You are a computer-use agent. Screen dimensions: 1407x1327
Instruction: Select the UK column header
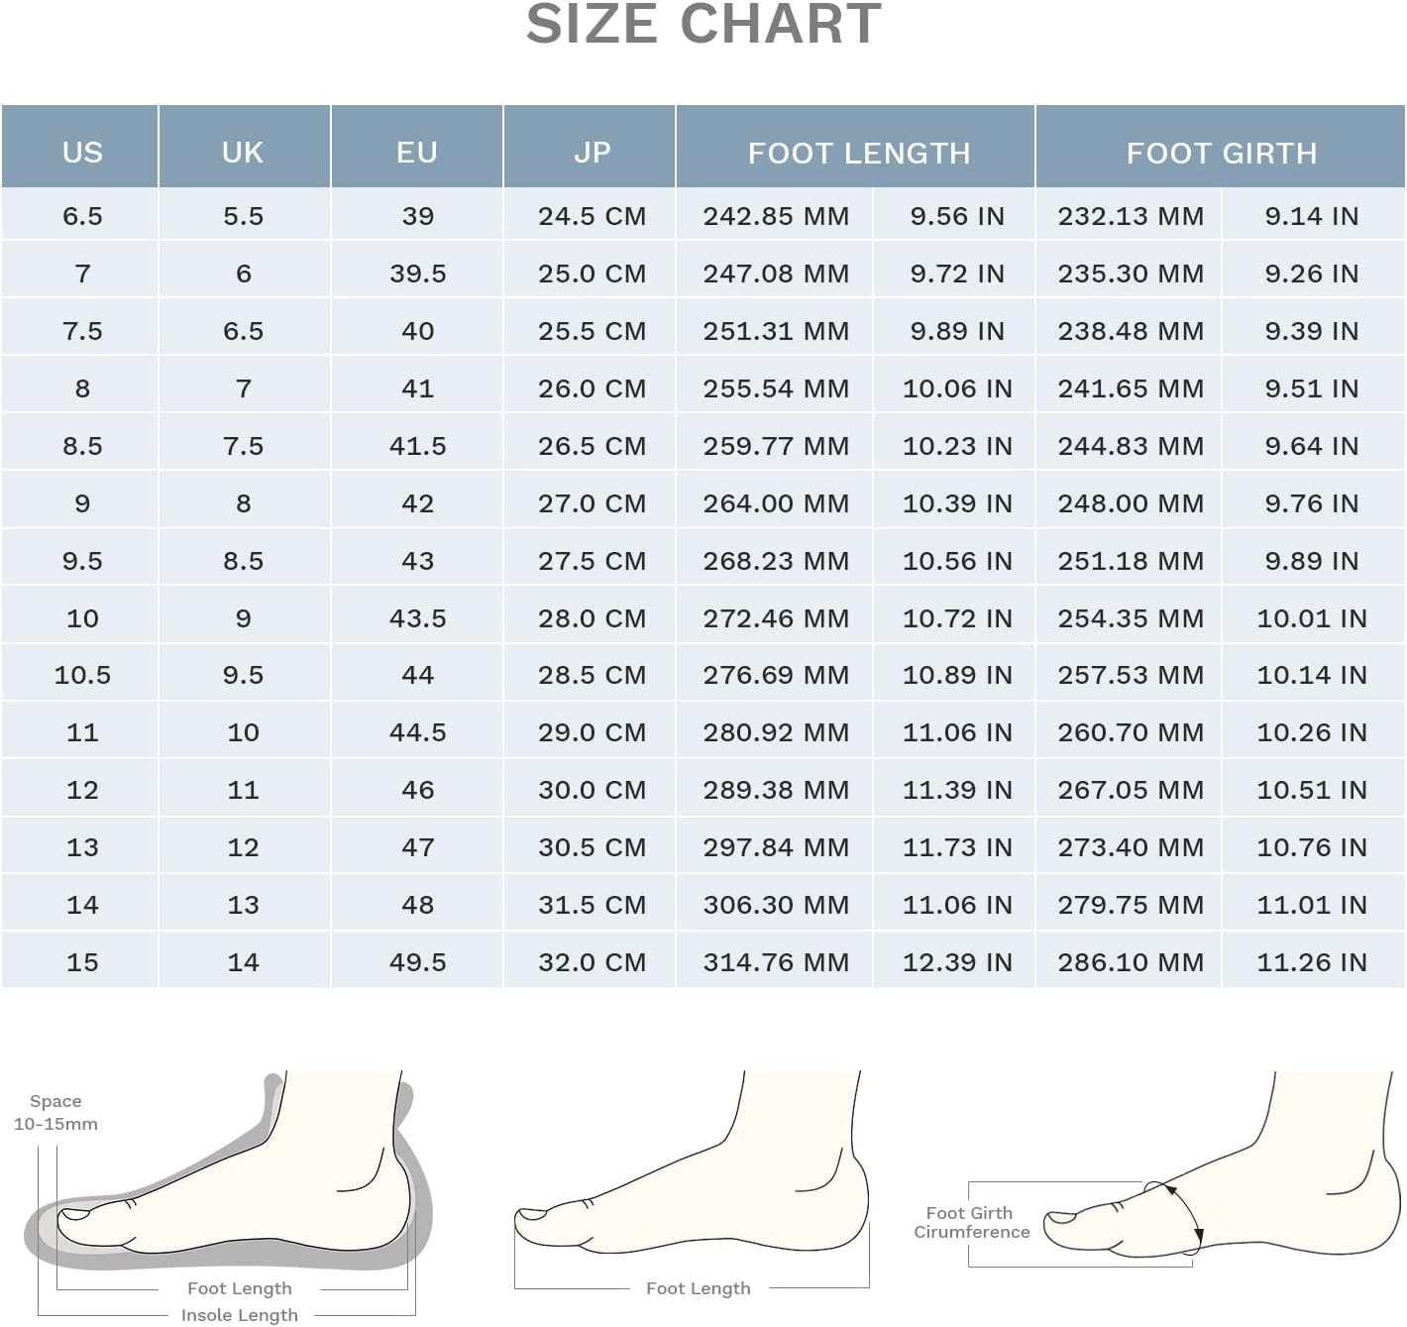pos(243,152)
